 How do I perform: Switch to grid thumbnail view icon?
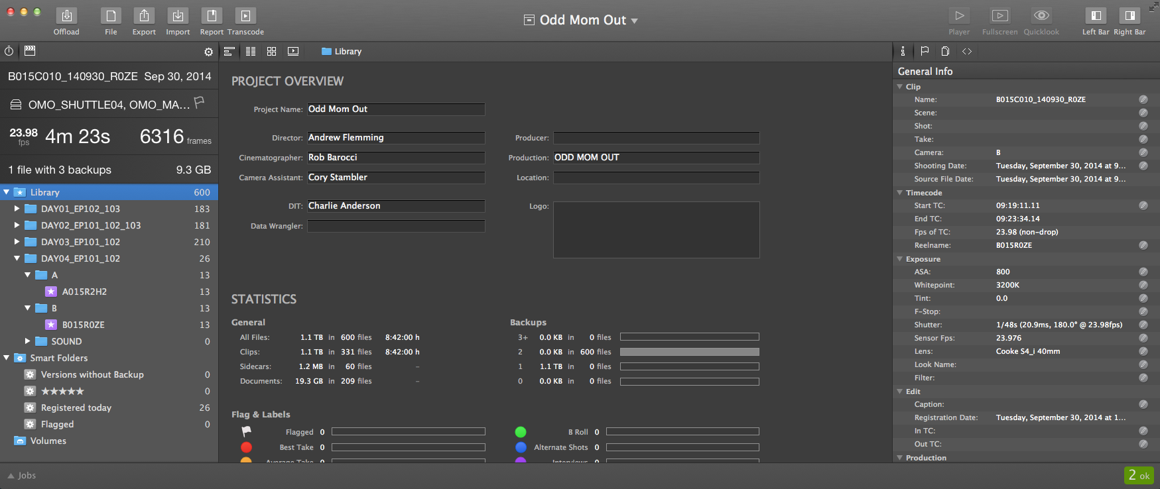[x=272, y=51]
